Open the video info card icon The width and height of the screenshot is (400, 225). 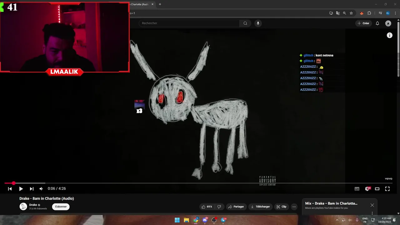point(390,35)
